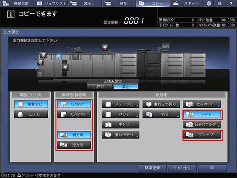Image resolution: width=237 pixels, height=178 pixels.
Task: Open 仕分けソート settings
Action: point(202,104)
